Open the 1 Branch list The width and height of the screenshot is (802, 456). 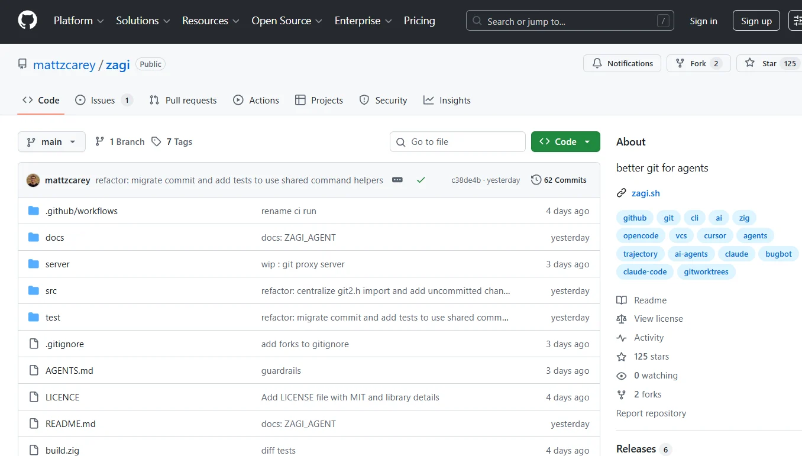120,142
